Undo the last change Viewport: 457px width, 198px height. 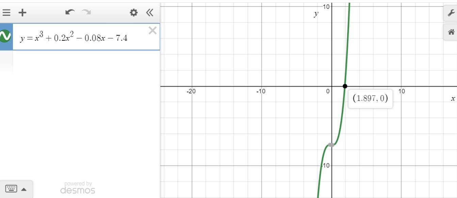coord(70,12)
